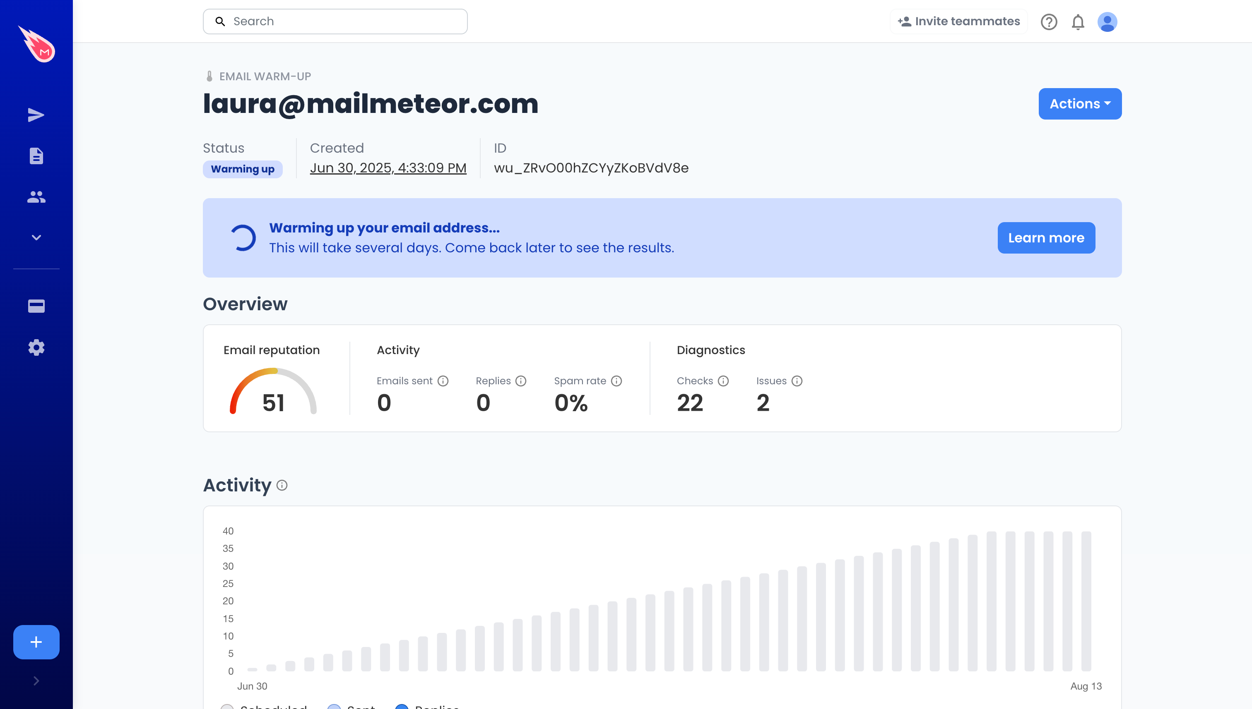Click the email reputation gauge
Viewport: 1252px width, 709px height.
[273, 391]
